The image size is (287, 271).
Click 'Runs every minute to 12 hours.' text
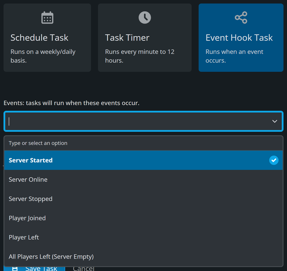tap(140, 56)
